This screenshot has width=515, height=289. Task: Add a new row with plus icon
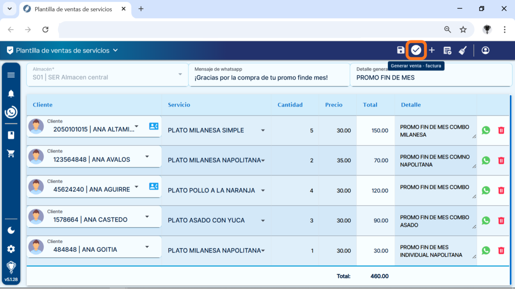[x=432, y=50]
